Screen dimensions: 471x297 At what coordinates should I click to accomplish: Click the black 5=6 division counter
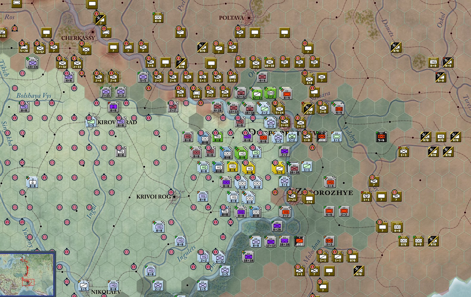[381, 137]
